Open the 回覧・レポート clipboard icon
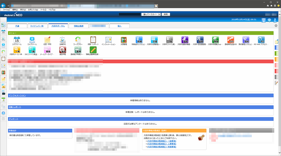The image size is (281, 156). [93, 40]
